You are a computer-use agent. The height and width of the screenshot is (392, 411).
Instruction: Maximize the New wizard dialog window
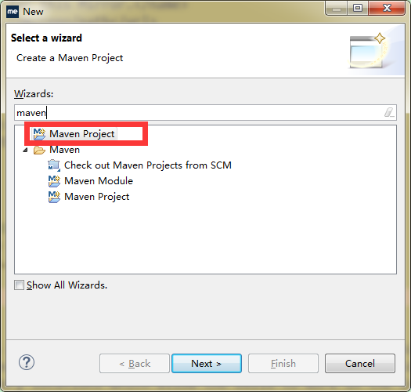click(358, 9)
